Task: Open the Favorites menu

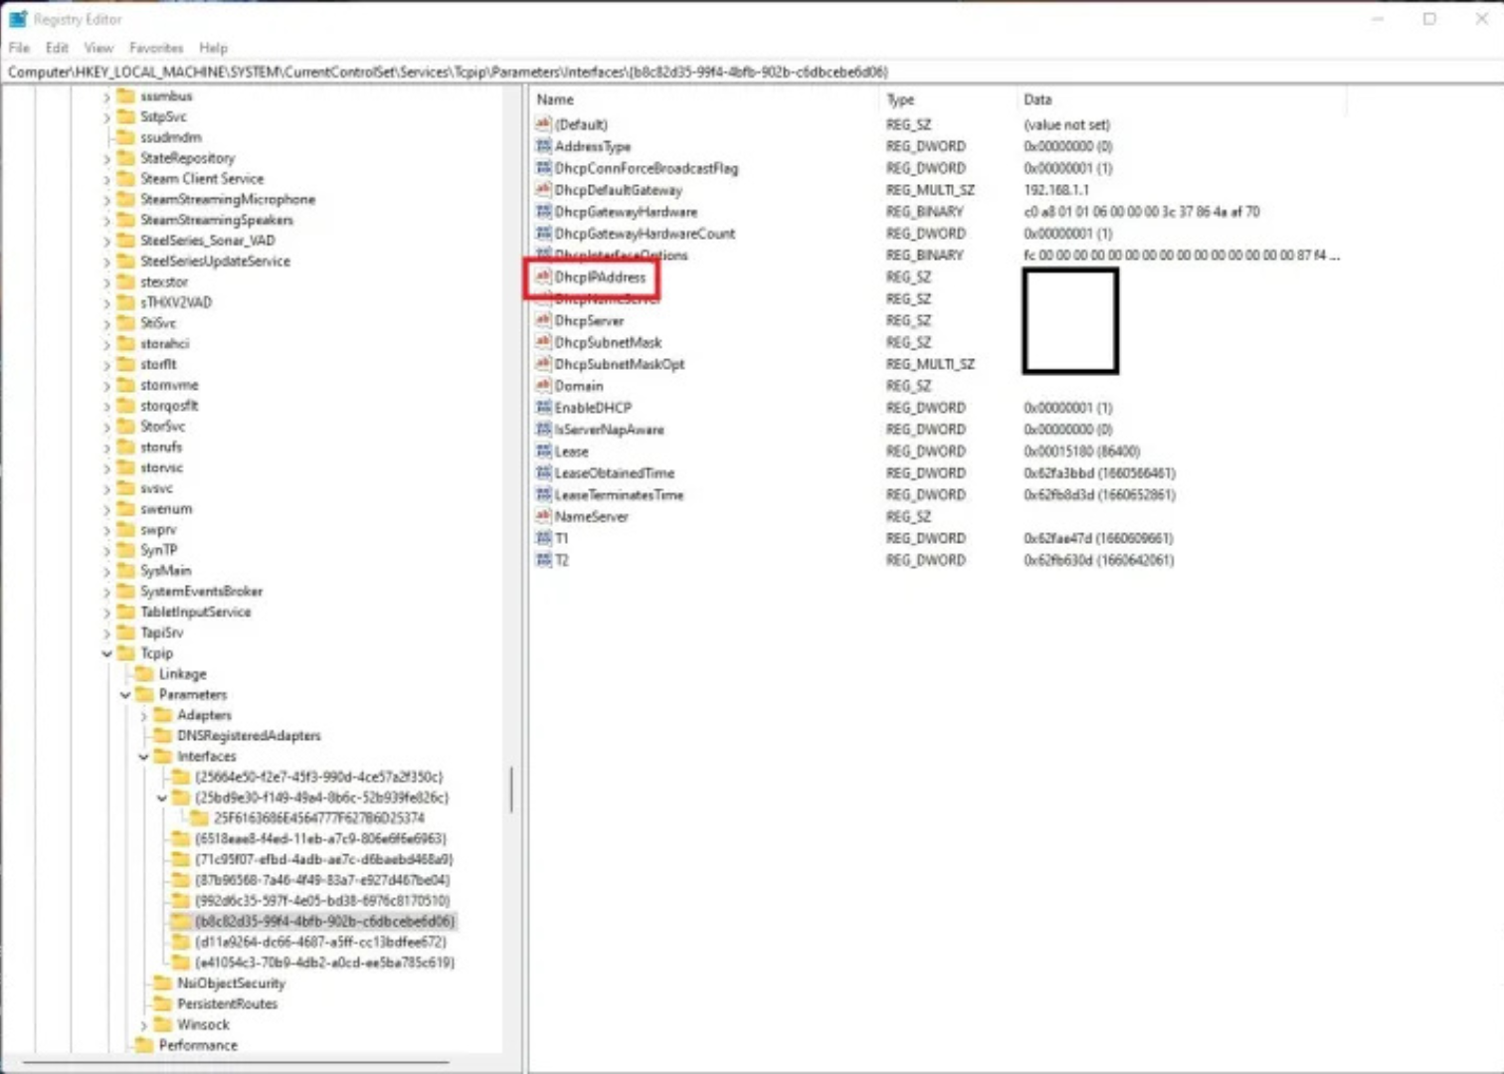Action: (x=155, y=47)
